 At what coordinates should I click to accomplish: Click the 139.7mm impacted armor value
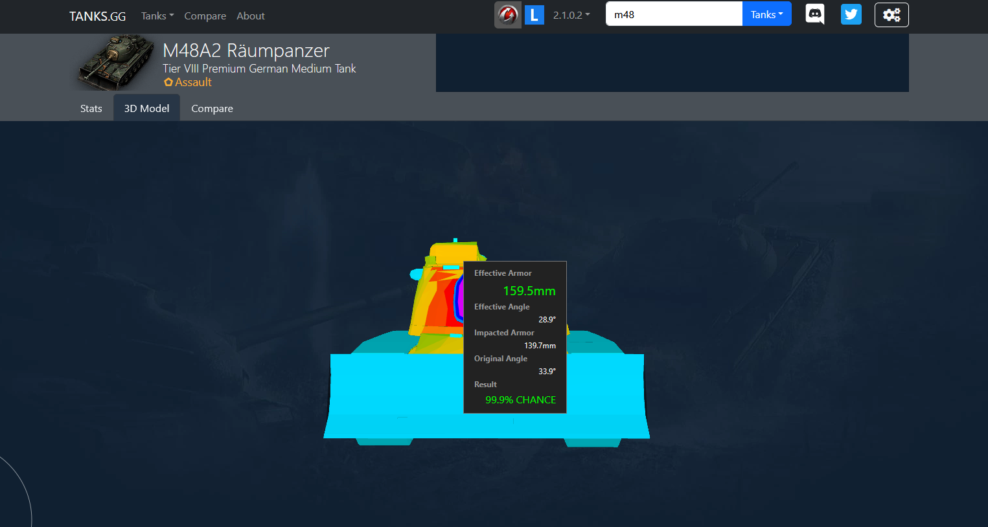coord(540,346)
